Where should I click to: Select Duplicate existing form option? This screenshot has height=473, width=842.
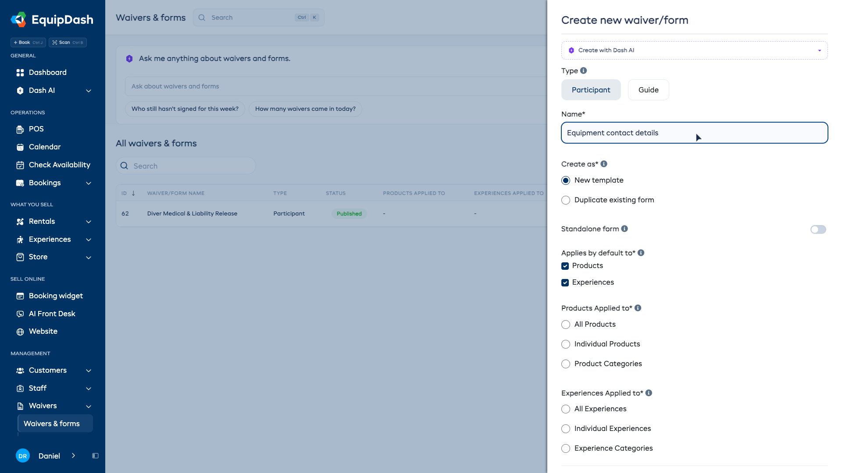pyautogui.click(x=566, y=200)
